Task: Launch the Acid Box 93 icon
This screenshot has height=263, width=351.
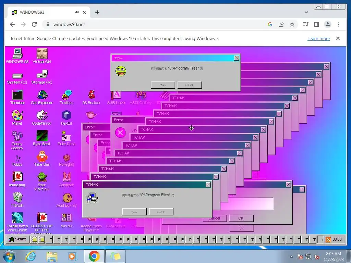Action: click(x=66, y=200)
